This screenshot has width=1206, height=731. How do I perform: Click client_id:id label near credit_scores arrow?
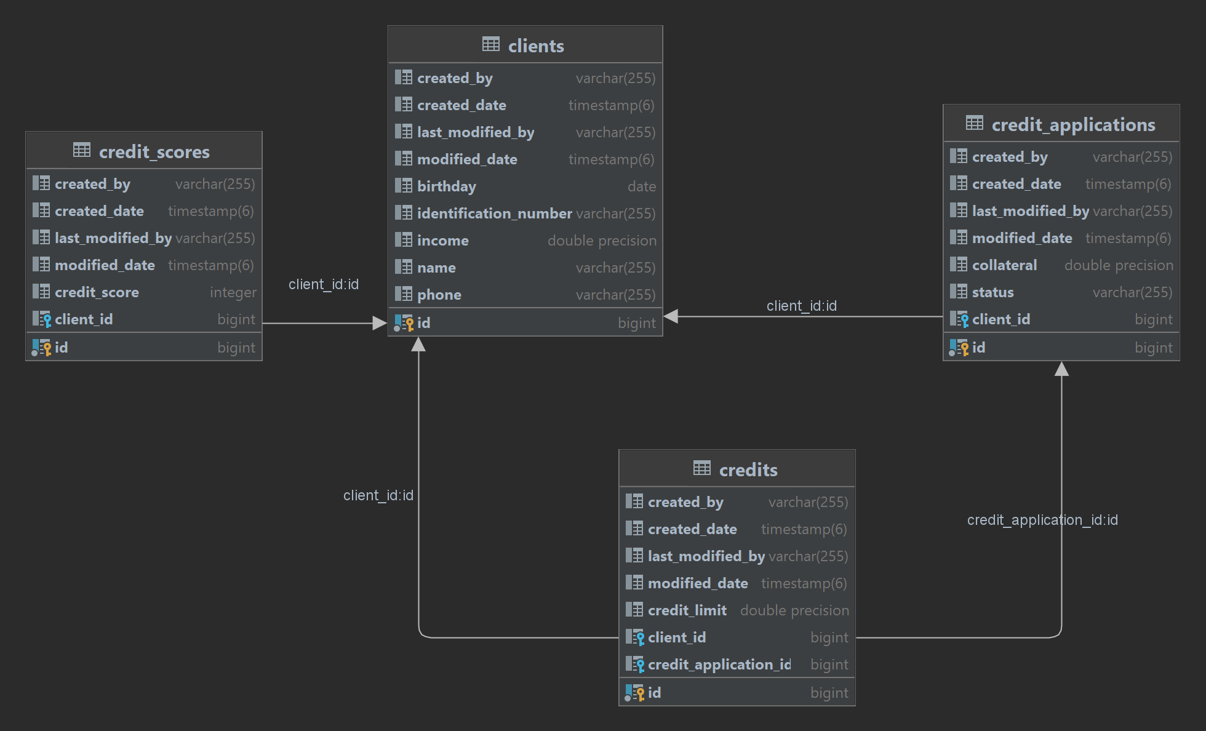tap(323, 284)
